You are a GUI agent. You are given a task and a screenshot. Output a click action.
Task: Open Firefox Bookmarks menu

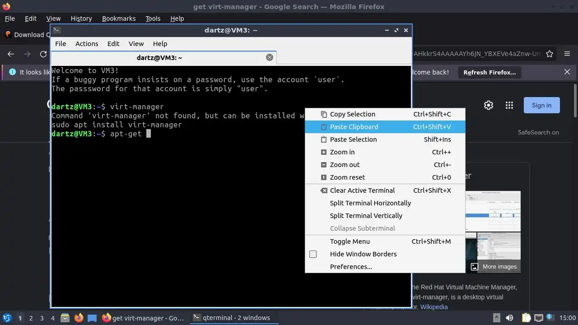(119, 19)
